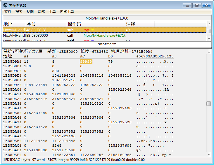Click hex view scrollbar down arrow

[209, 155]
